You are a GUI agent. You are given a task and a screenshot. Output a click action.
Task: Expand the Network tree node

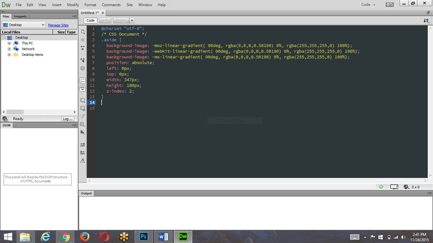point(9,49)
